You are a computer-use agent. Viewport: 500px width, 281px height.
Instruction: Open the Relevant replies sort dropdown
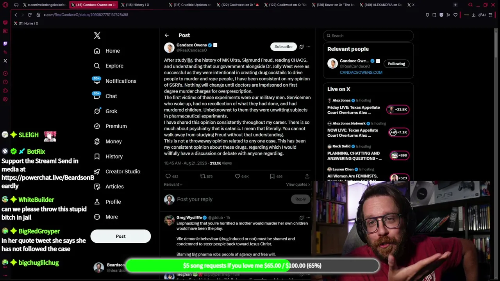173,185
